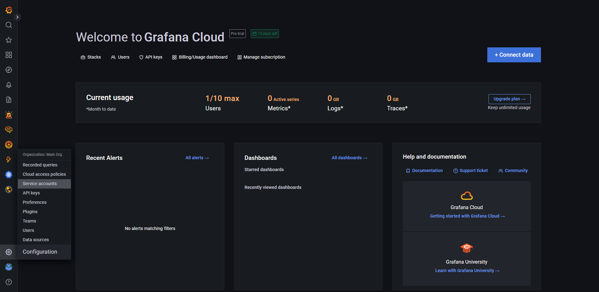
Task: Select Cloud access policies menu item
Action: (x=44, y=174)
